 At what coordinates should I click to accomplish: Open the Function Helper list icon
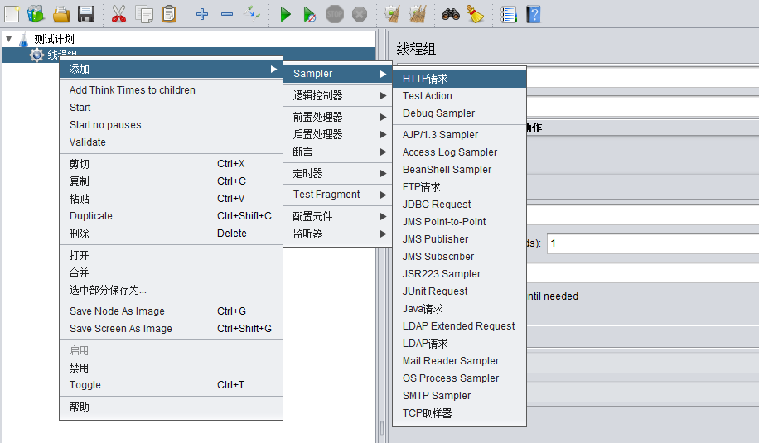(508, 14)
